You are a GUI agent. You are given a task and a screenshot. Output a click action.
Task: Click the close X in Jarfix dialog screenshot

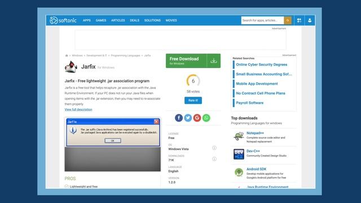tap(156, 122)
